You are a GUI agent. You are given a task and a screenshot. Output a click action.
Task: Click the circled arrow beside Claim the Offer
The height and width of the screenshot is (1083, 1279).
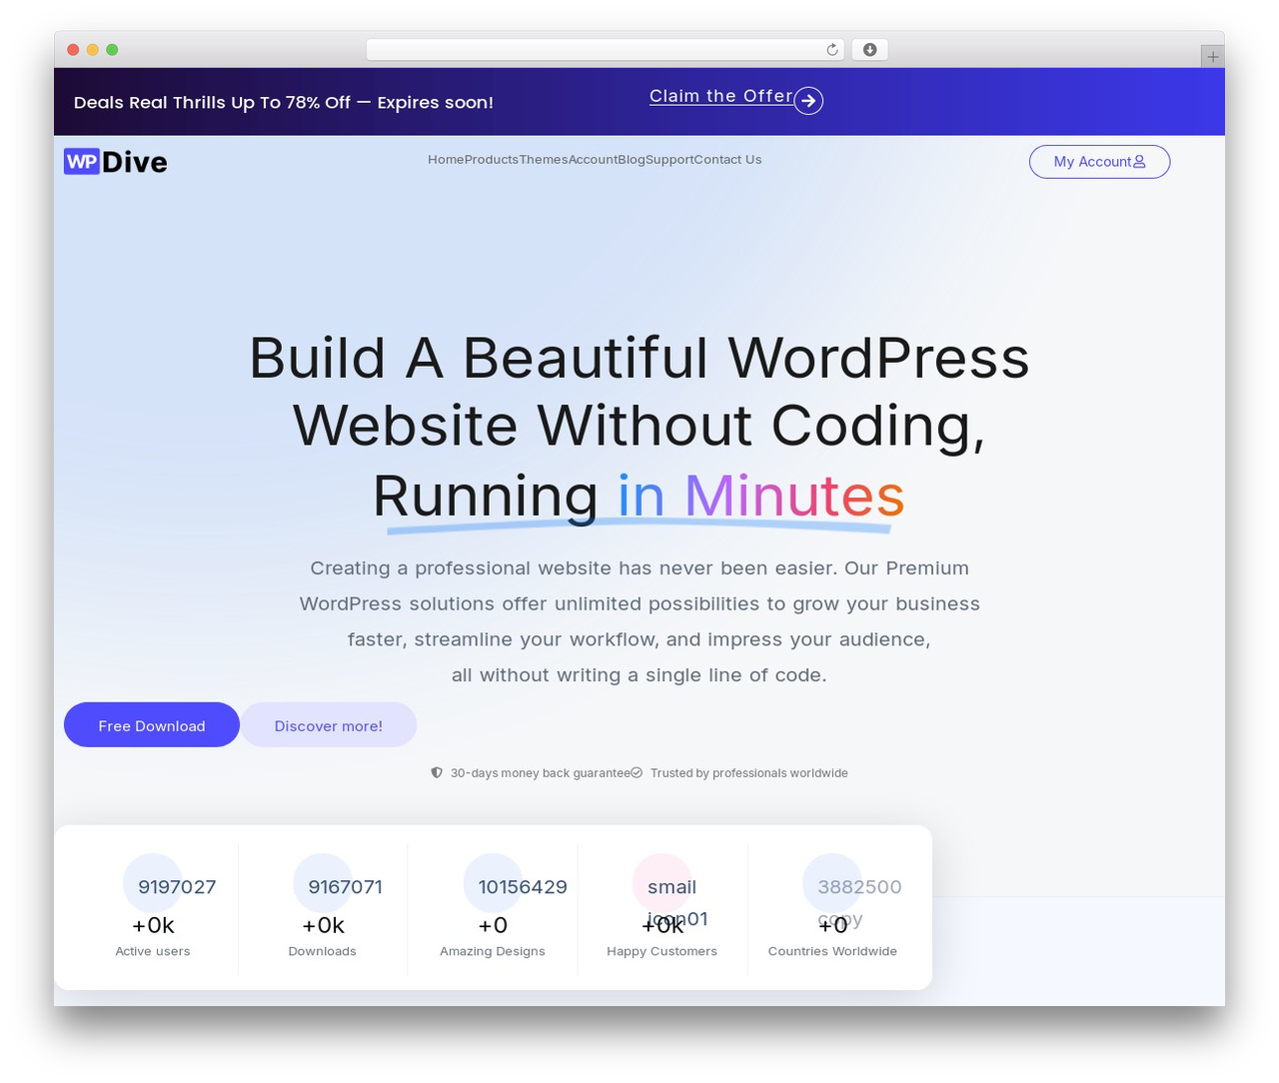(808, 101)
